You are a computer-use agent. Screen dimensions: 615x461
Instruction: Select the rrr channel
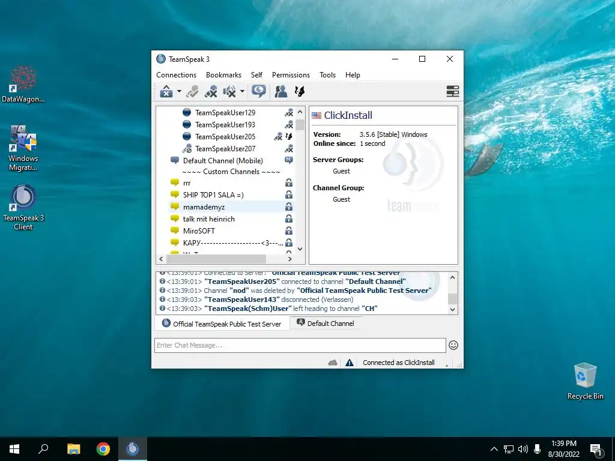(x=187, y=183)
